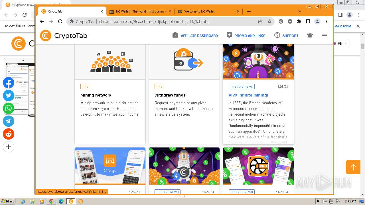Launch Internet Explorer from taskbar

[x=23, y=201]
